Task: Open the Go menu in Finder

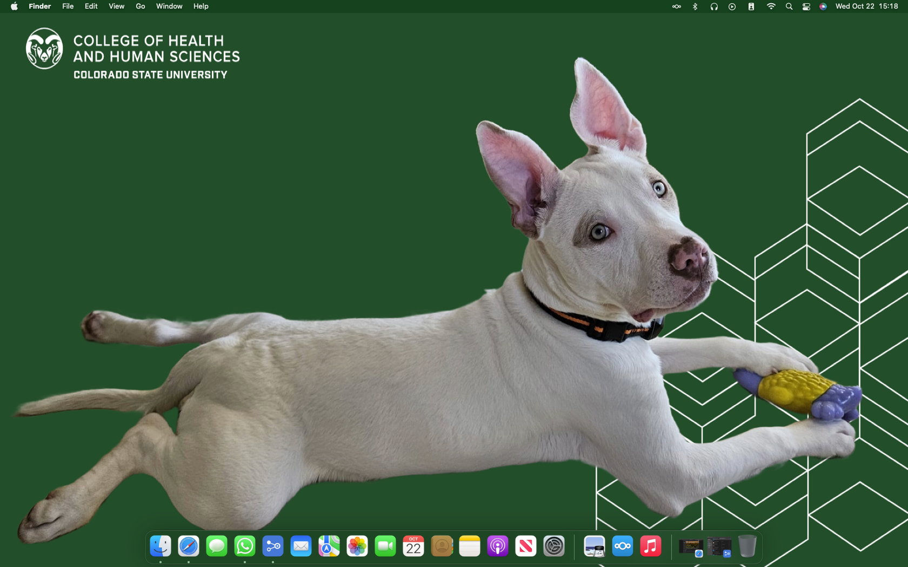Action: tap(140, 6)
